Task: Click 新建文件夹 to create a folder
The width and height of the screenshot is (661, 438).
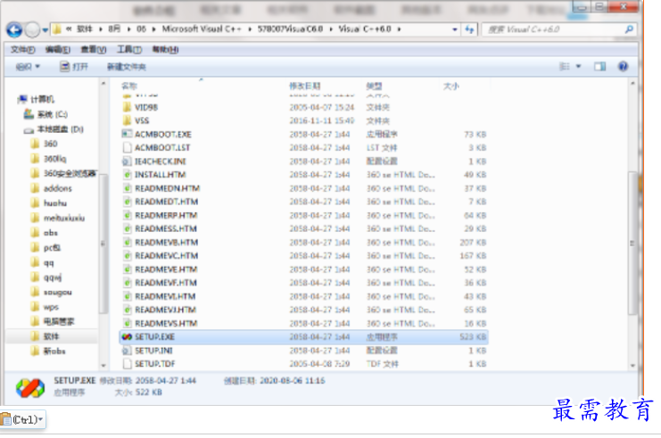Action: point(127,67)
